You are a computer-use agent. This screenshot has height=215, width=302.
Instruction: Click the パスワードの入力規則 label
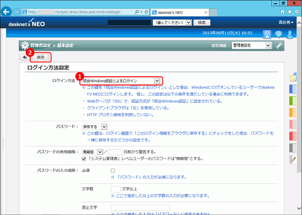pos(57,170)
